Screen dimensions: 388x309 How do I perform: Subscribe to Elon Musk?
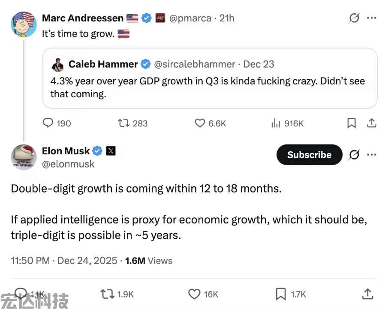click(x=309, y=155)
